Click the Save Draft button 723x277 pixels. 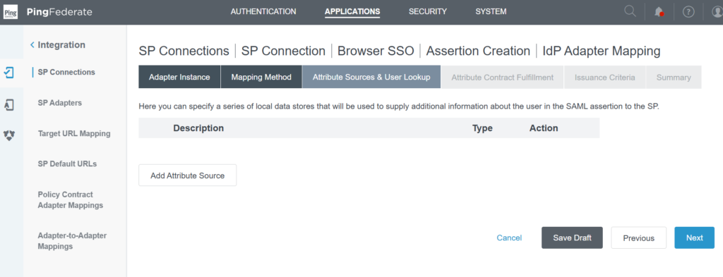coord(572,238)
